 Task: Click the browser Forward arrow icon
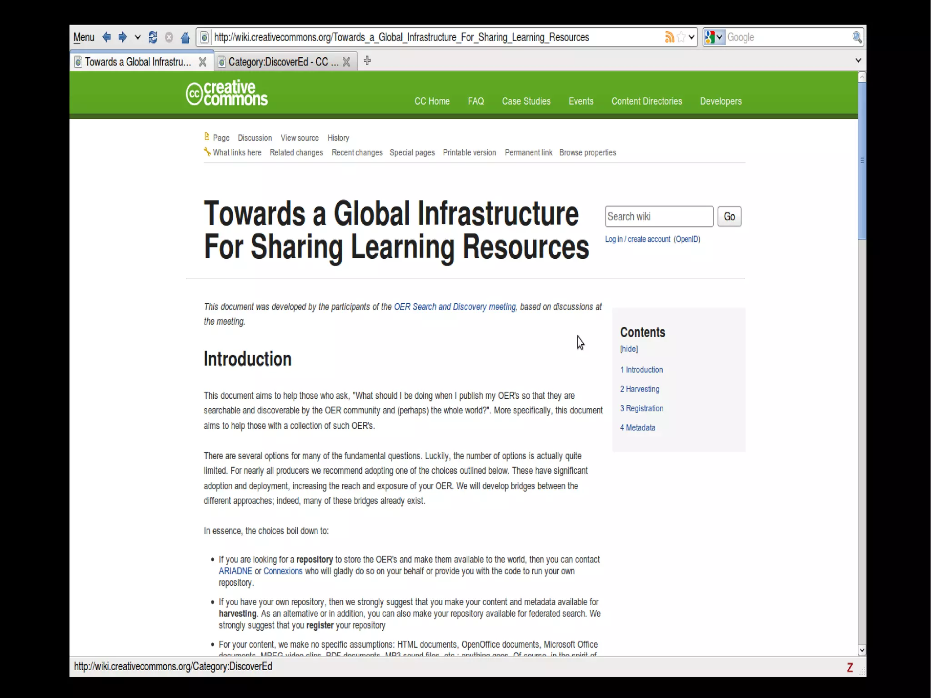pos(122,37)
